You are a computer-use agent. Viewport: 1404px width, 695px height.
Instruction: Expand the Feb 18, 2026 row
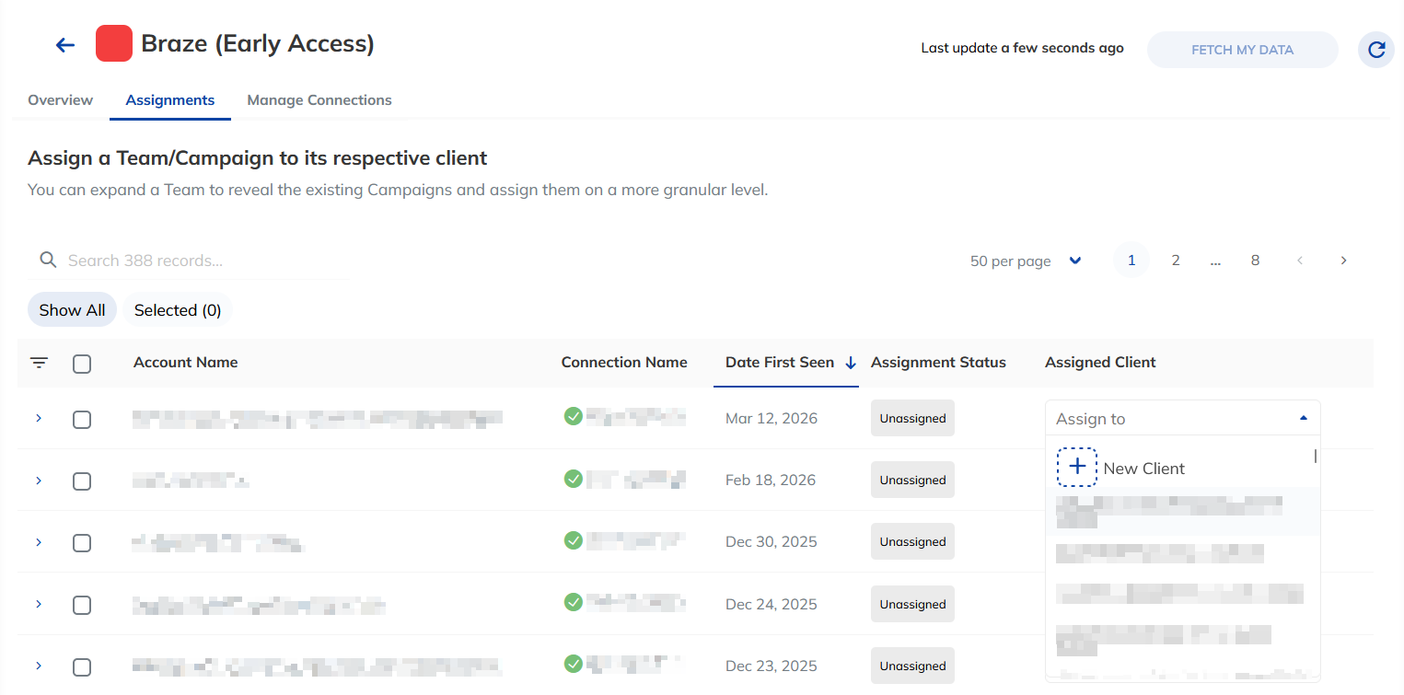click(x=39, y=481)
